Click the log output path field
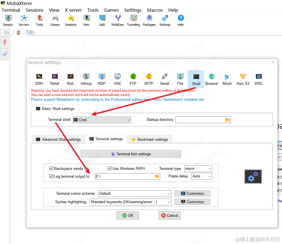This screenshot has width=282, height=244. coord(127,177)
